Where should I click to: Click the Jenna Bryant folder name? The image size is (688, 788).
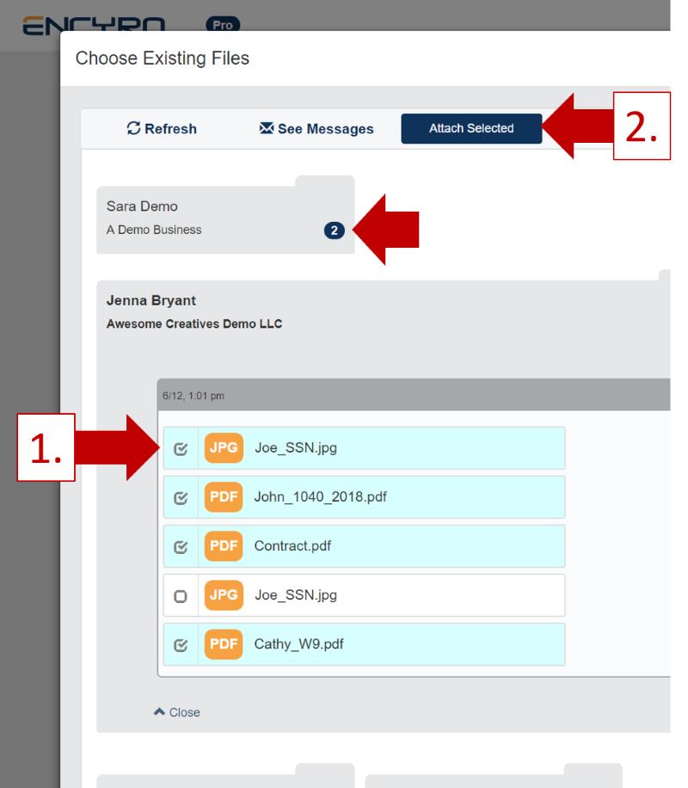pyautogui.click(x=151, y=300)
